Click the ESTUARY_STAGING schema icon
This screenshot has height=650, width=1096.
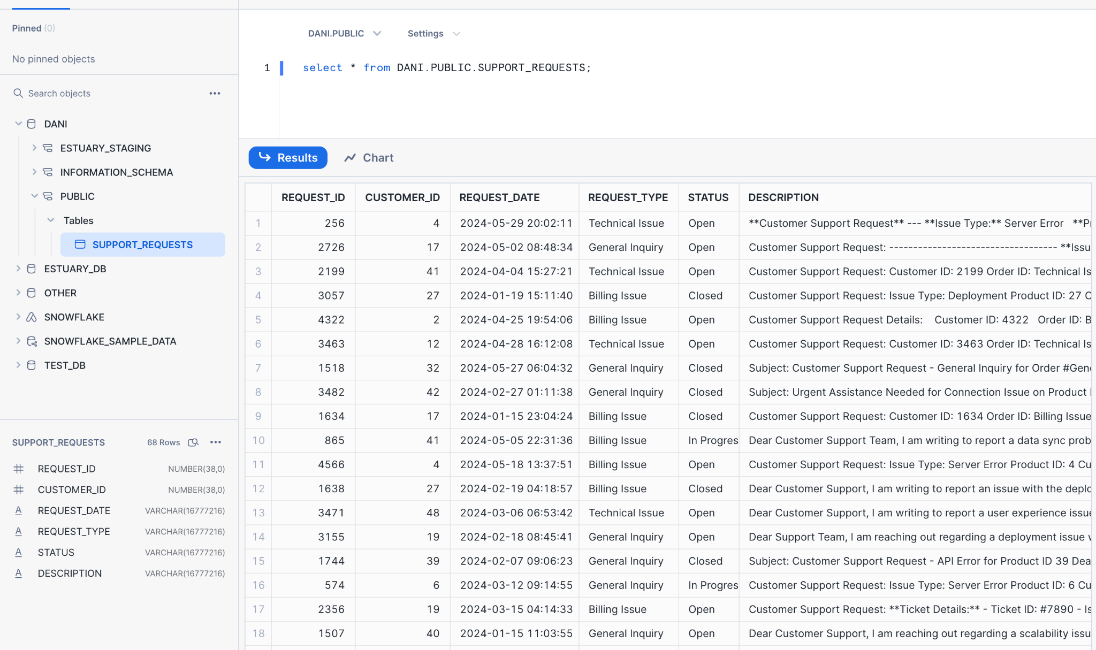(x=48, y=148)
